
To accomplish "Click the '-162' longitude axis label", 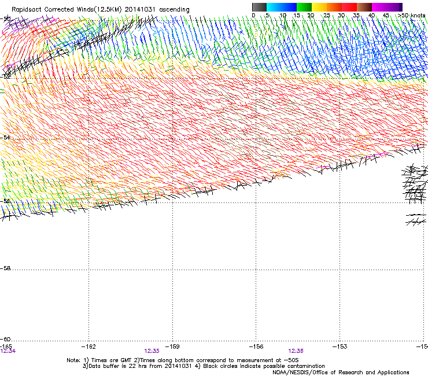I will click(88, 346).
